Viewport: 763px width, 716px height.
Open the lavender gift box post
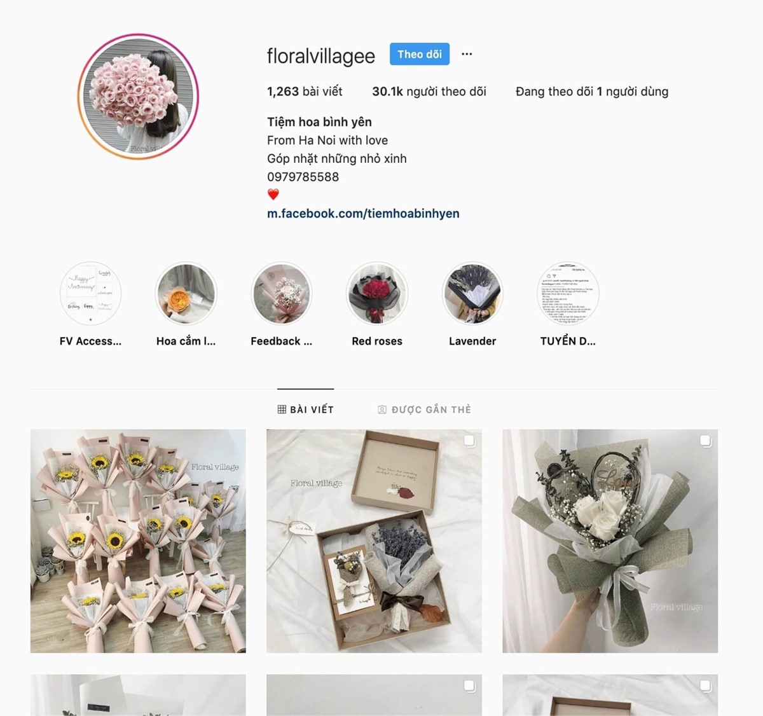click(x=374, y=541)
